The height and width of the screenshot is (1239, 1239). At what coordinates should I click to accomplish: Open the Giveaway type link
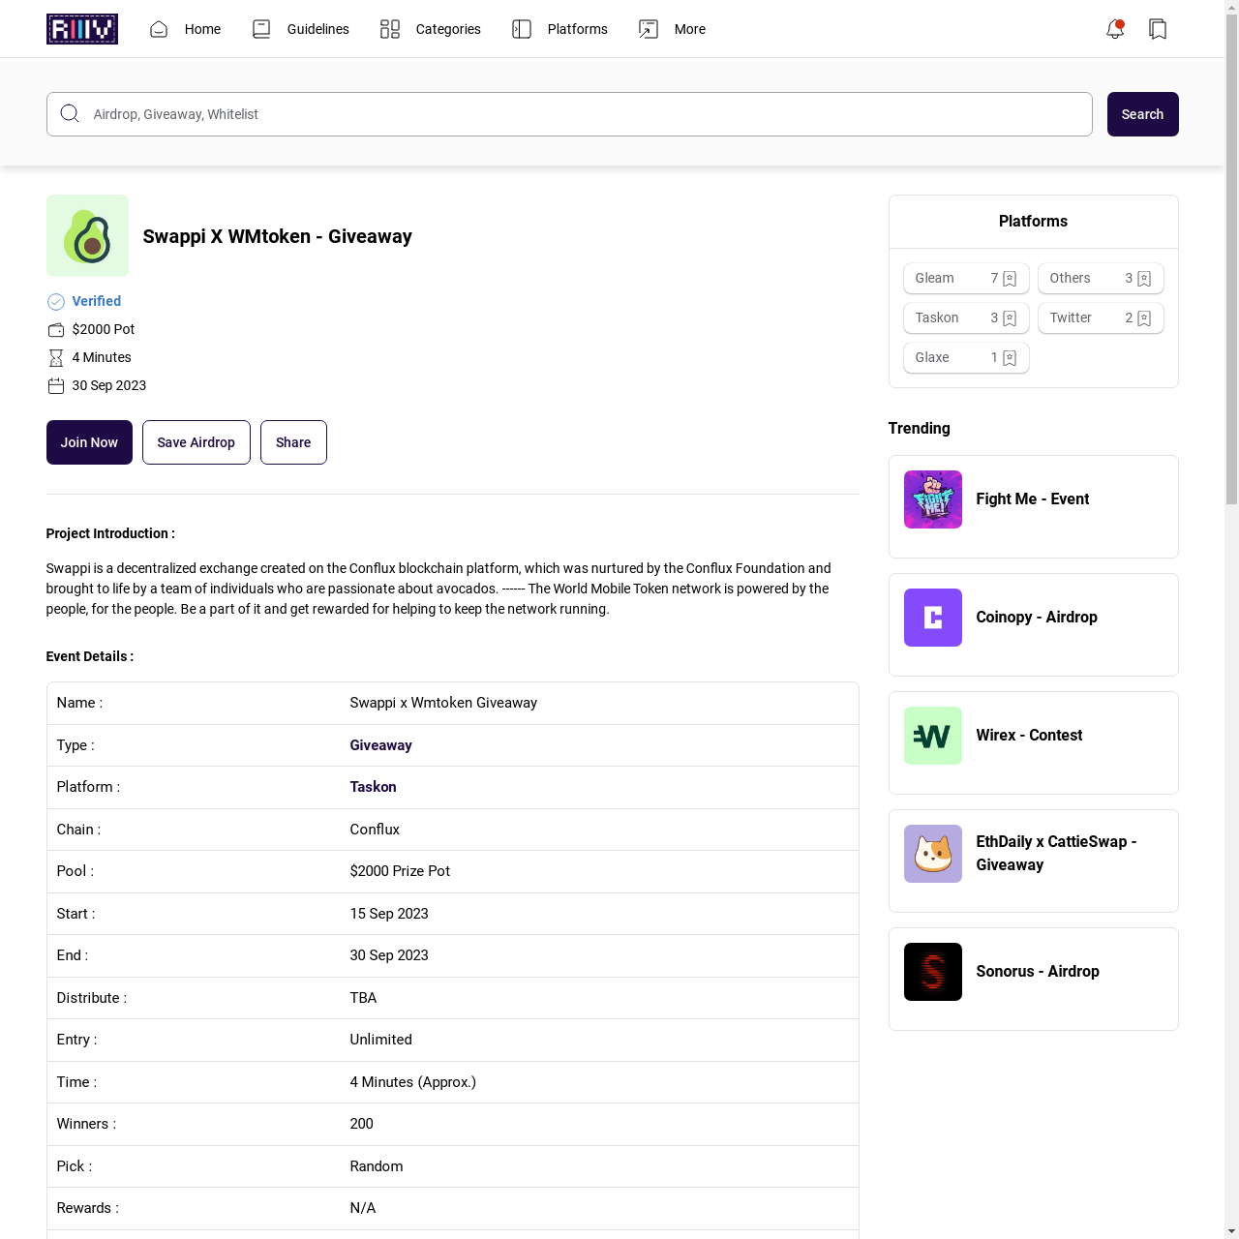(380, 745)
